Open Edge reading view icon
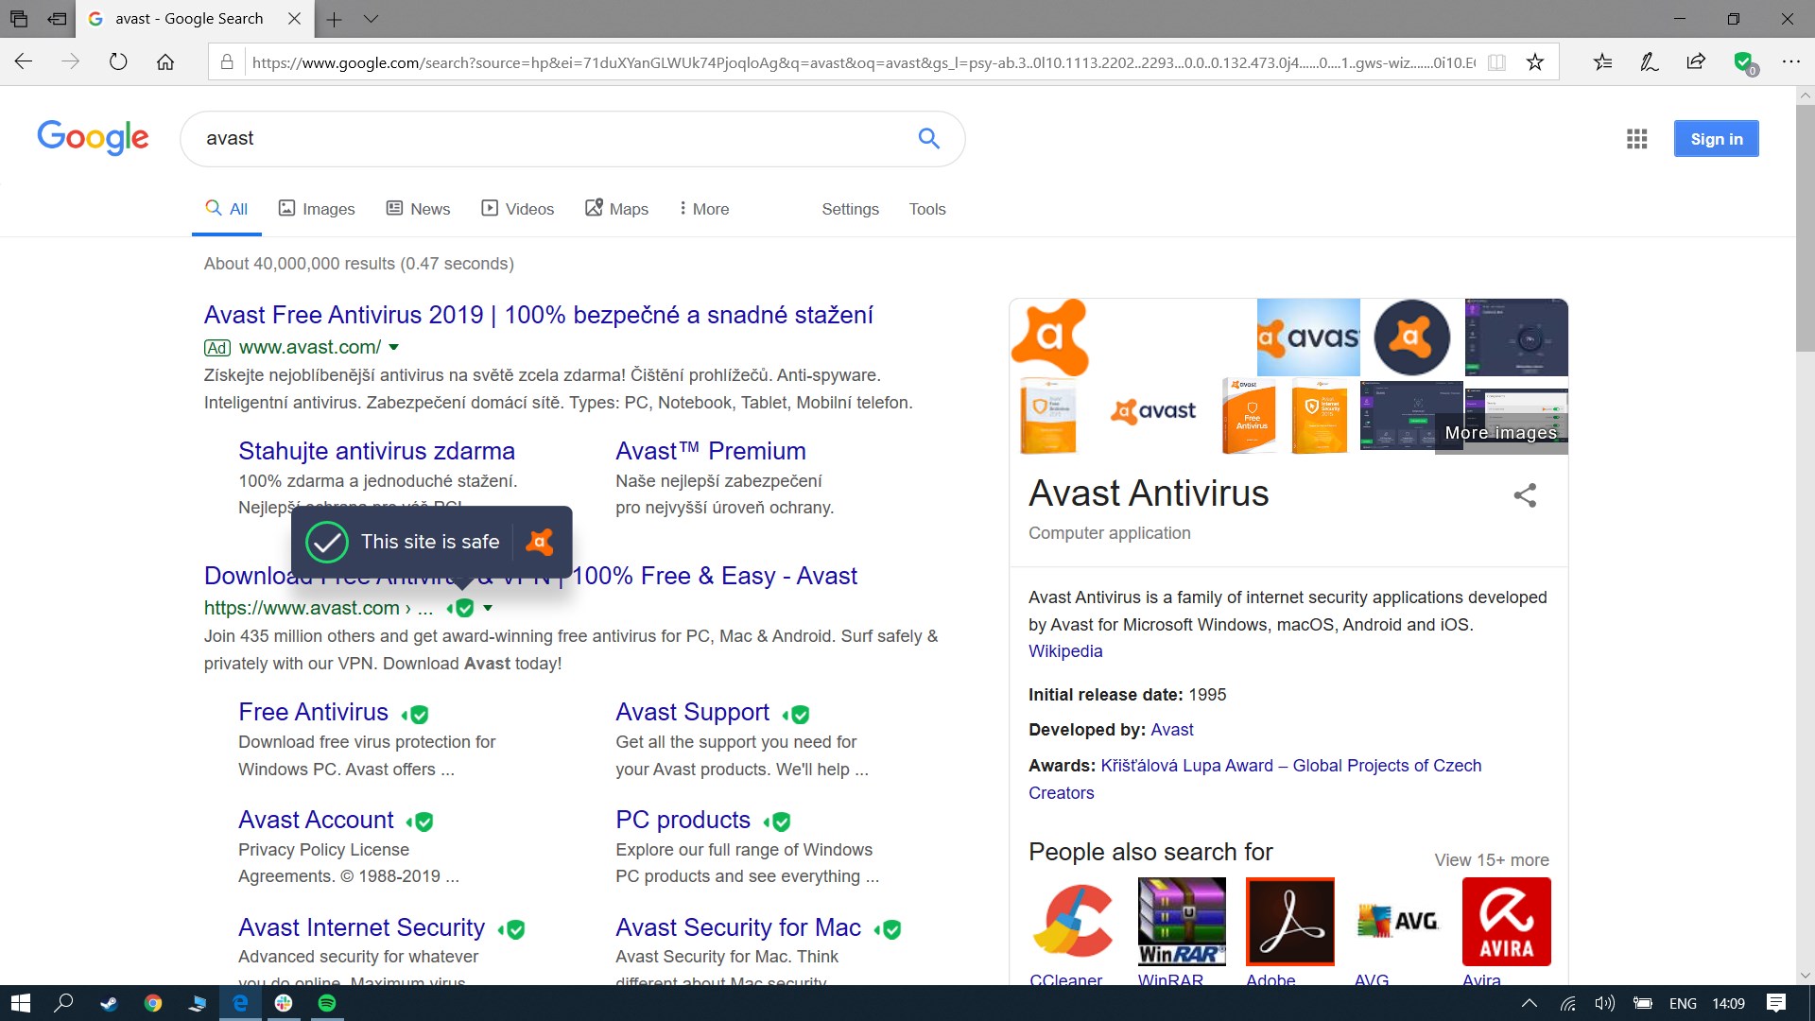 pyautogui.click(x=1496, y=62)
